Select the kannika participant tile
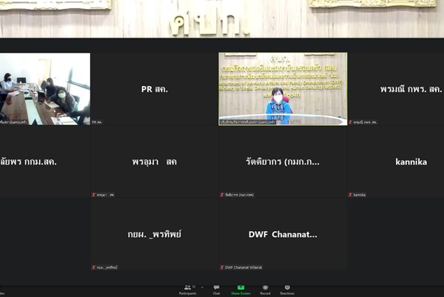 396,161
